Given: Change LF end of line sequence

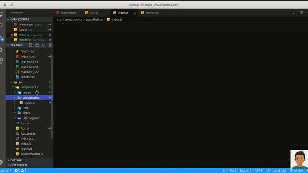Looking at the screenshot, I should (268, 171).
